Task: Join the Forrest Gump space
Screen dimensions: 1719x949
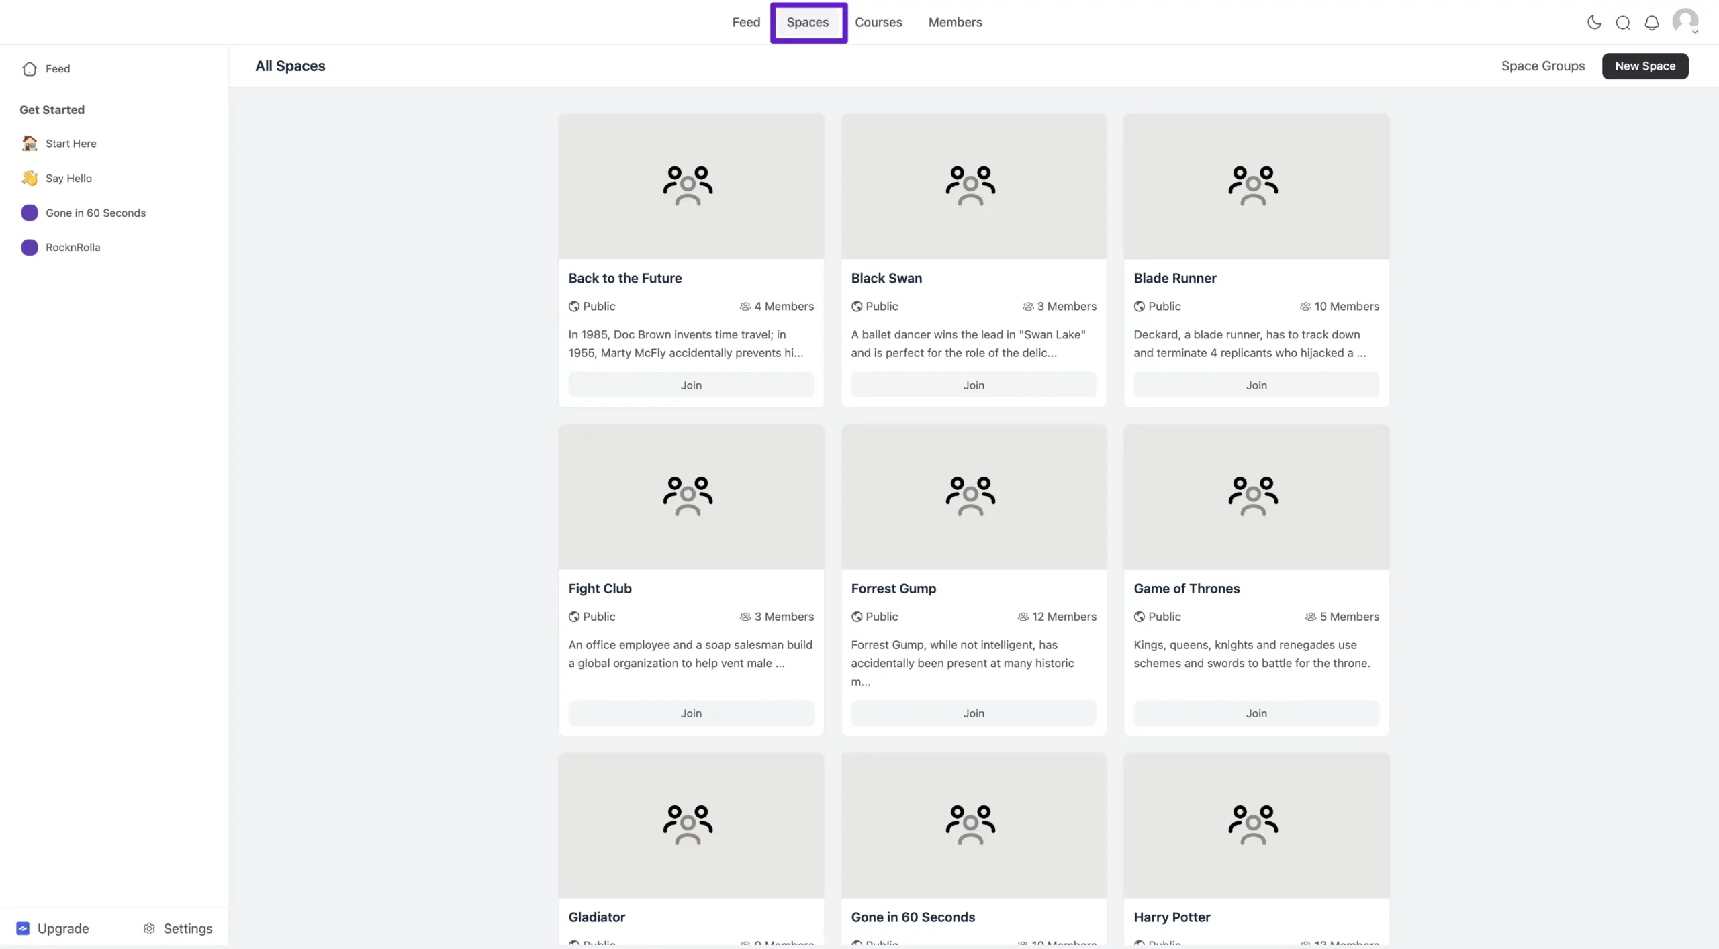Action: point(974,713)
